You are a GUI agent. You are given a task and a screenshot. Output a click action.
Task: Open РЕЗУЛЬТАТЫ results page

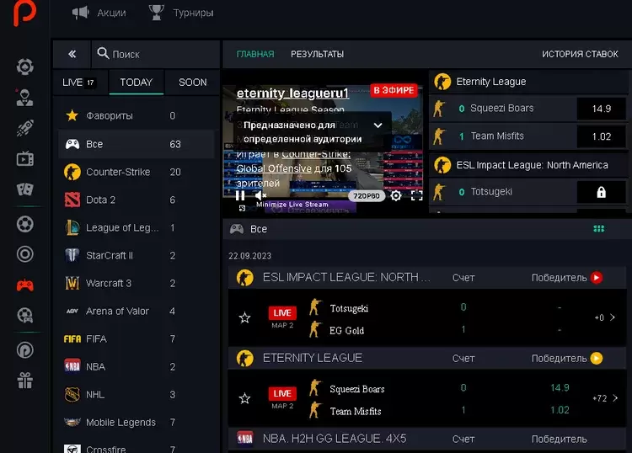click(317, 54)
